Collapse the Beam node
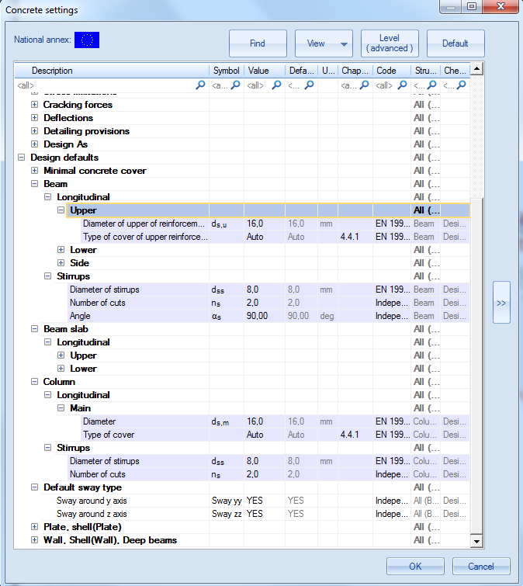This screenshot has width=523, height=586. pos(34,184)
